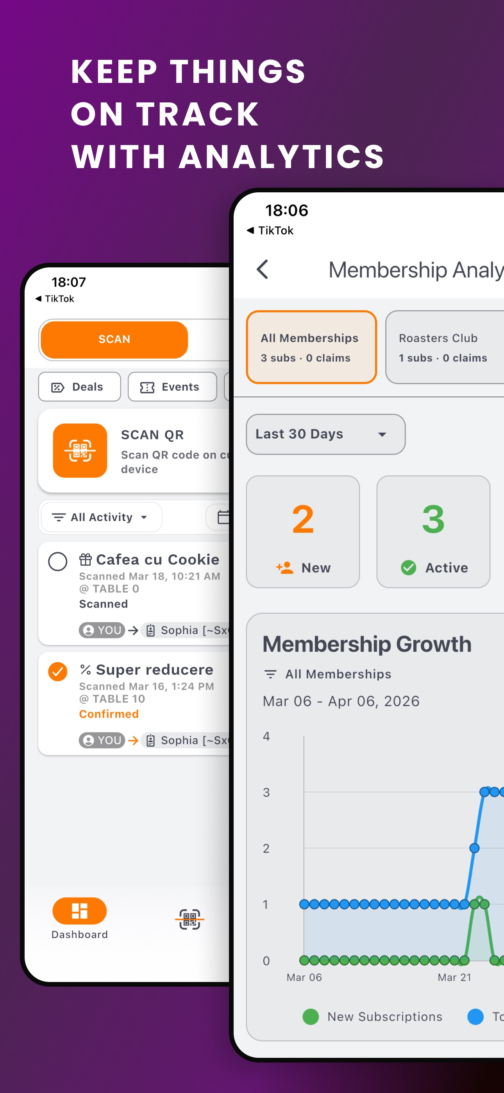This screenshot has height=1093, width=504.
Task: Click the New member add-person icon
Action: tap(285, 567)
